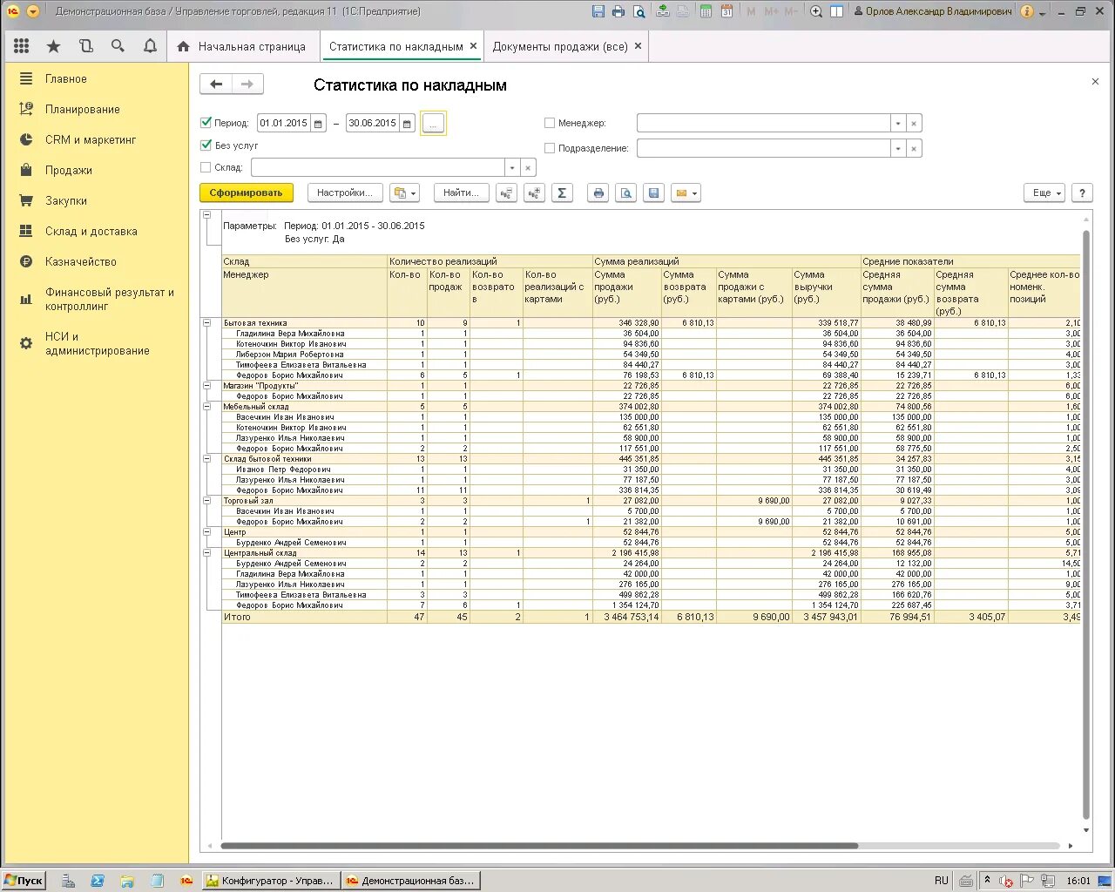Click the period selection ... button
The image size is (1115, 892).
433,124
